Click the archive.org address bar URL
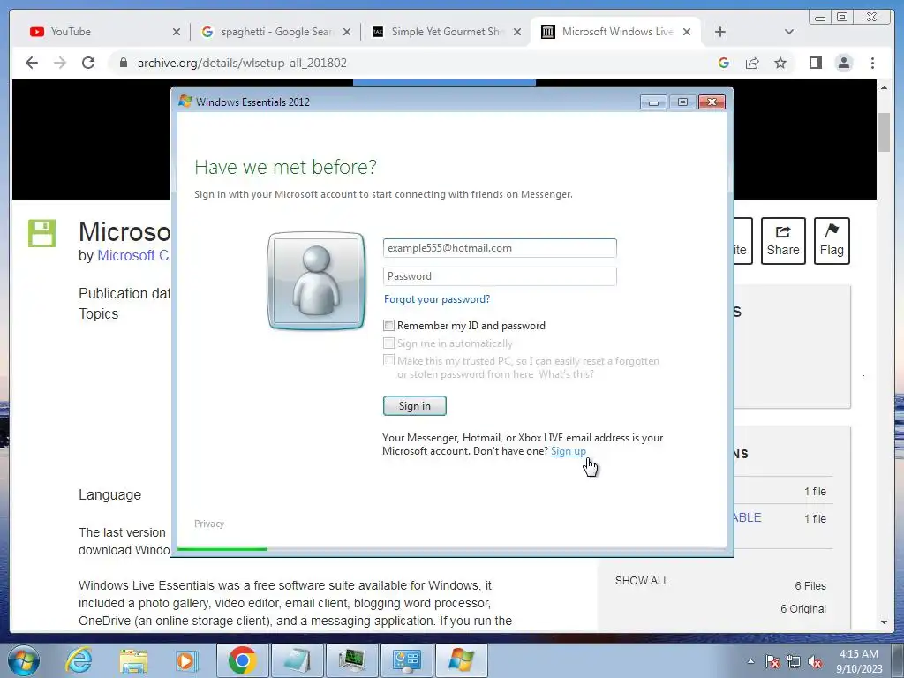904x678 pixels. click(242, 63)
